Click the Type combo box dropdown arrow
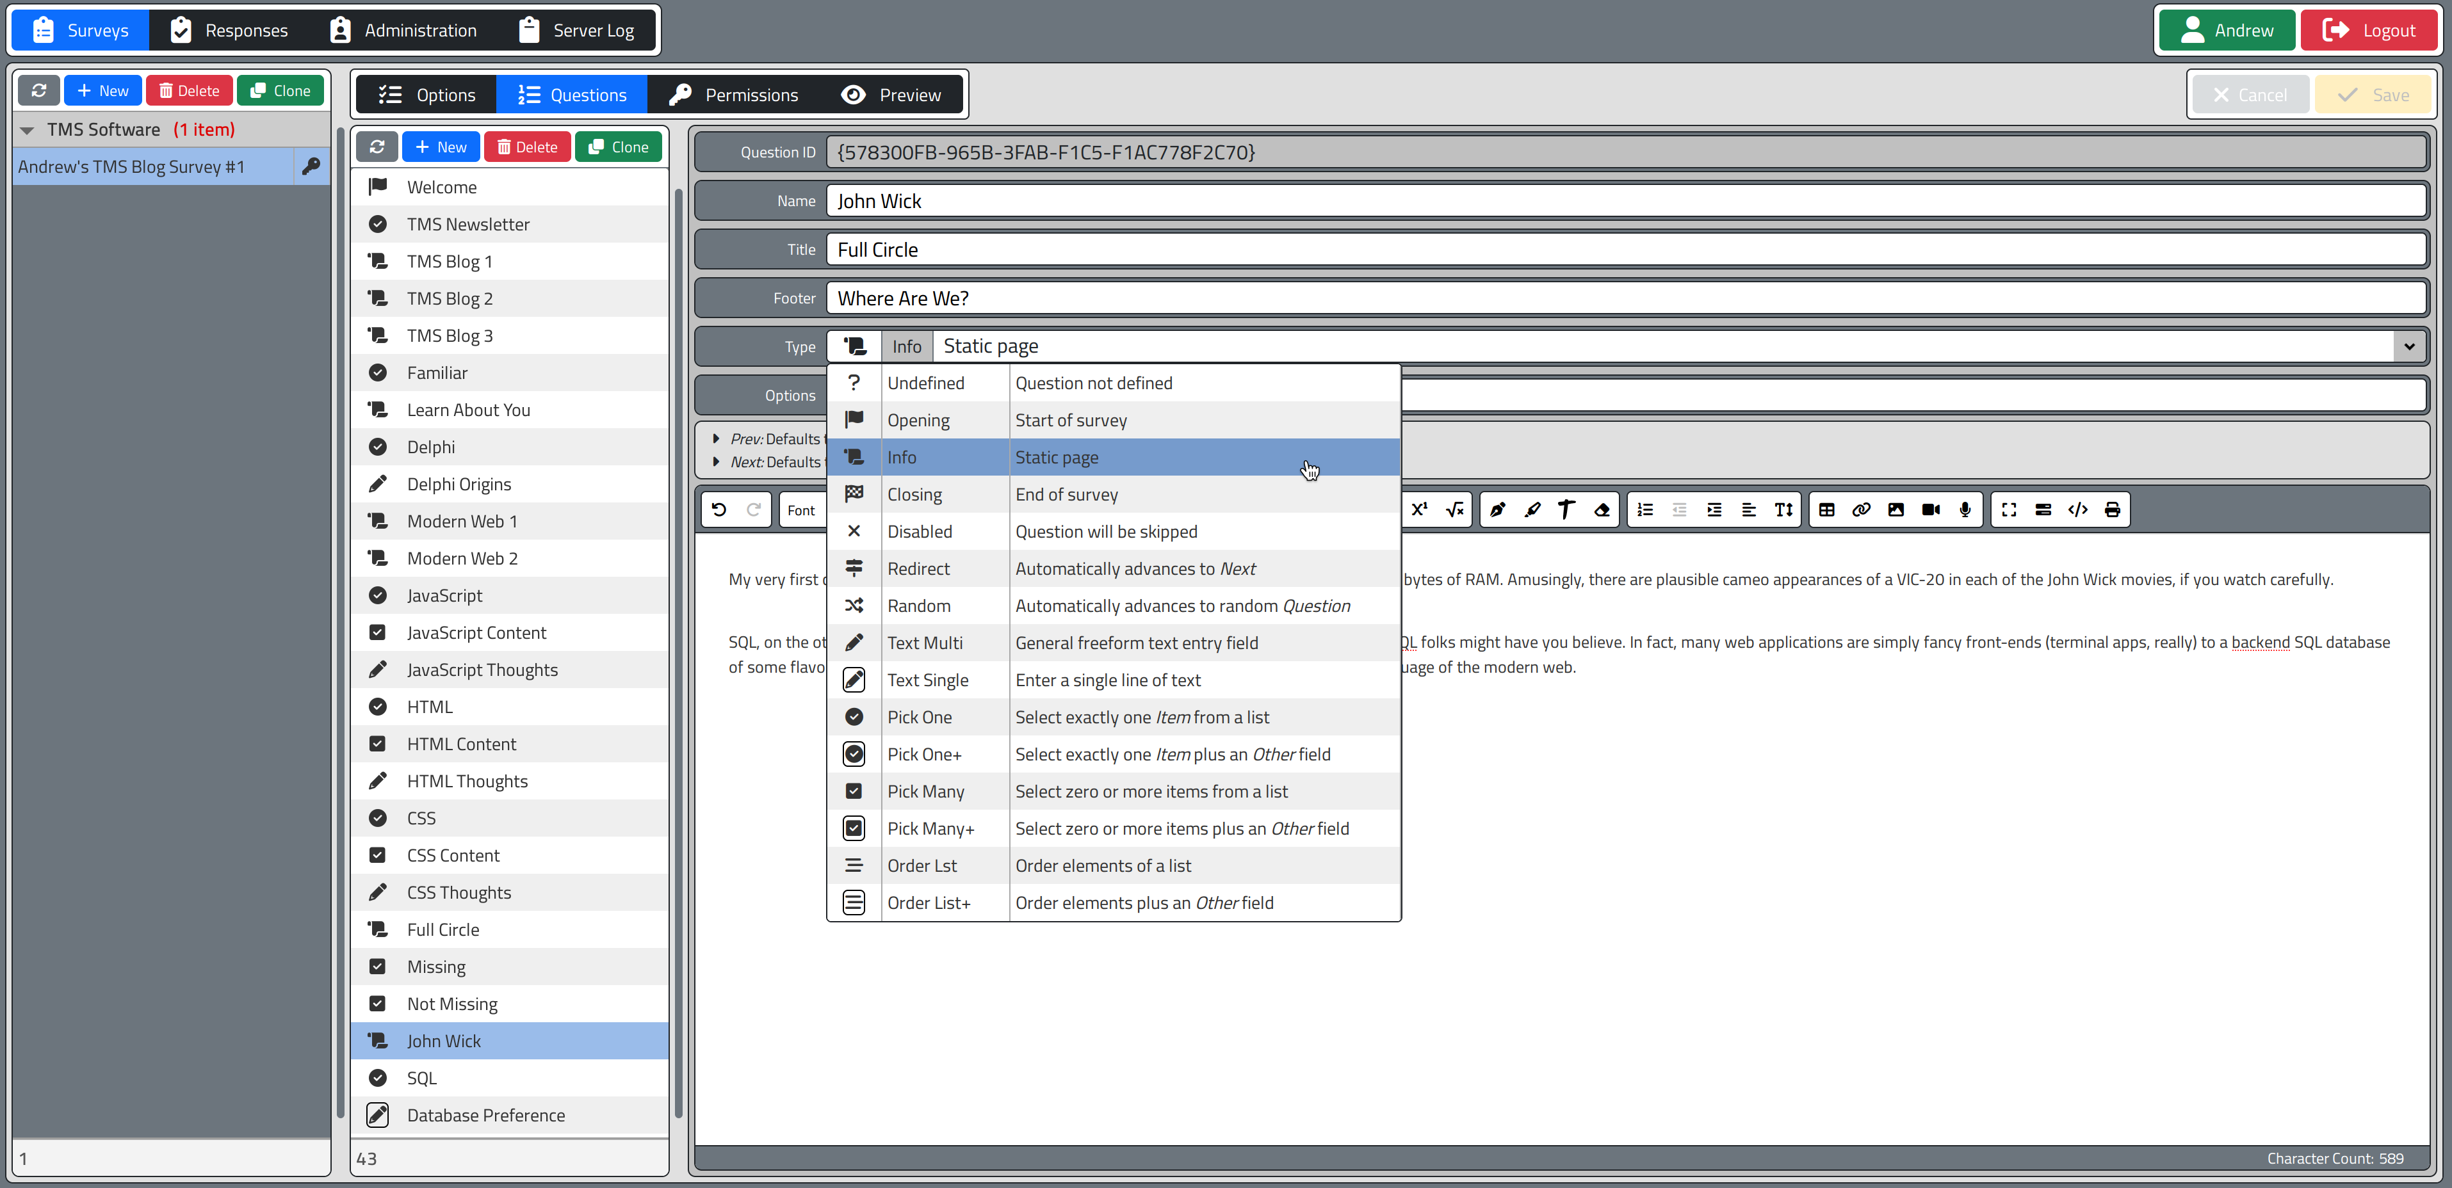 pos(2408,346)
